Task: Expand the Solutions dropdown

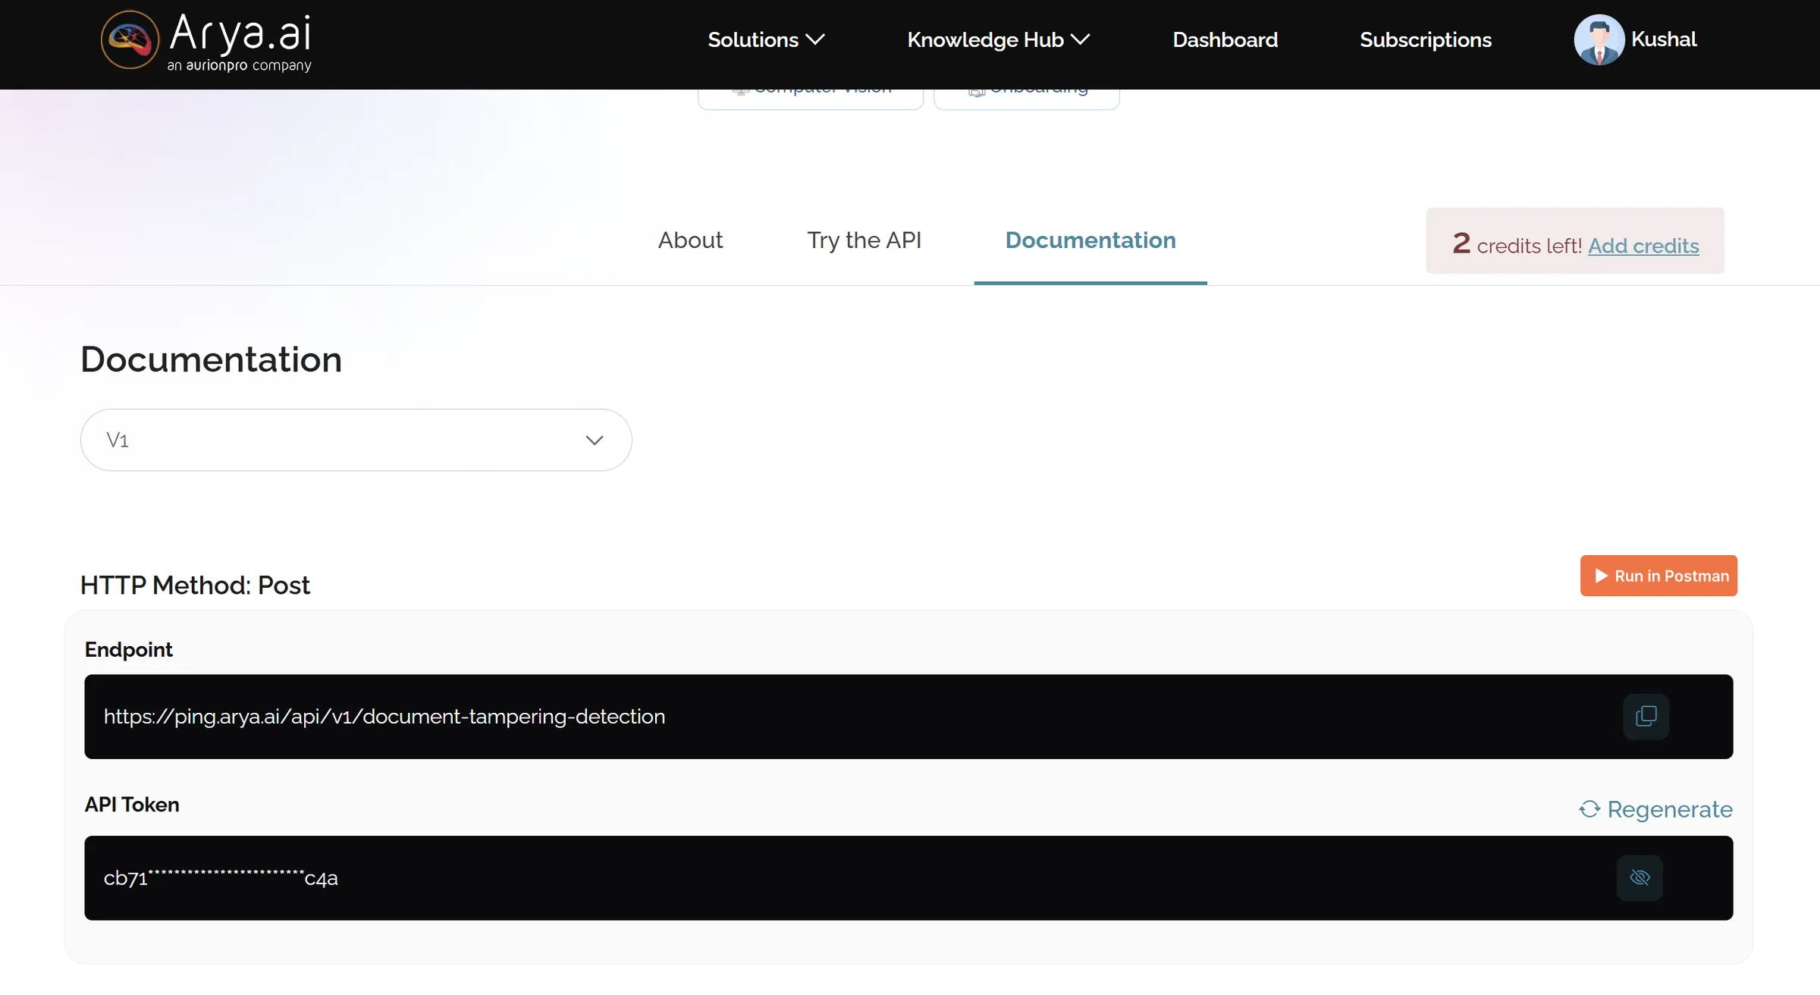Action: pyautogui.click(x=764, y=39)
